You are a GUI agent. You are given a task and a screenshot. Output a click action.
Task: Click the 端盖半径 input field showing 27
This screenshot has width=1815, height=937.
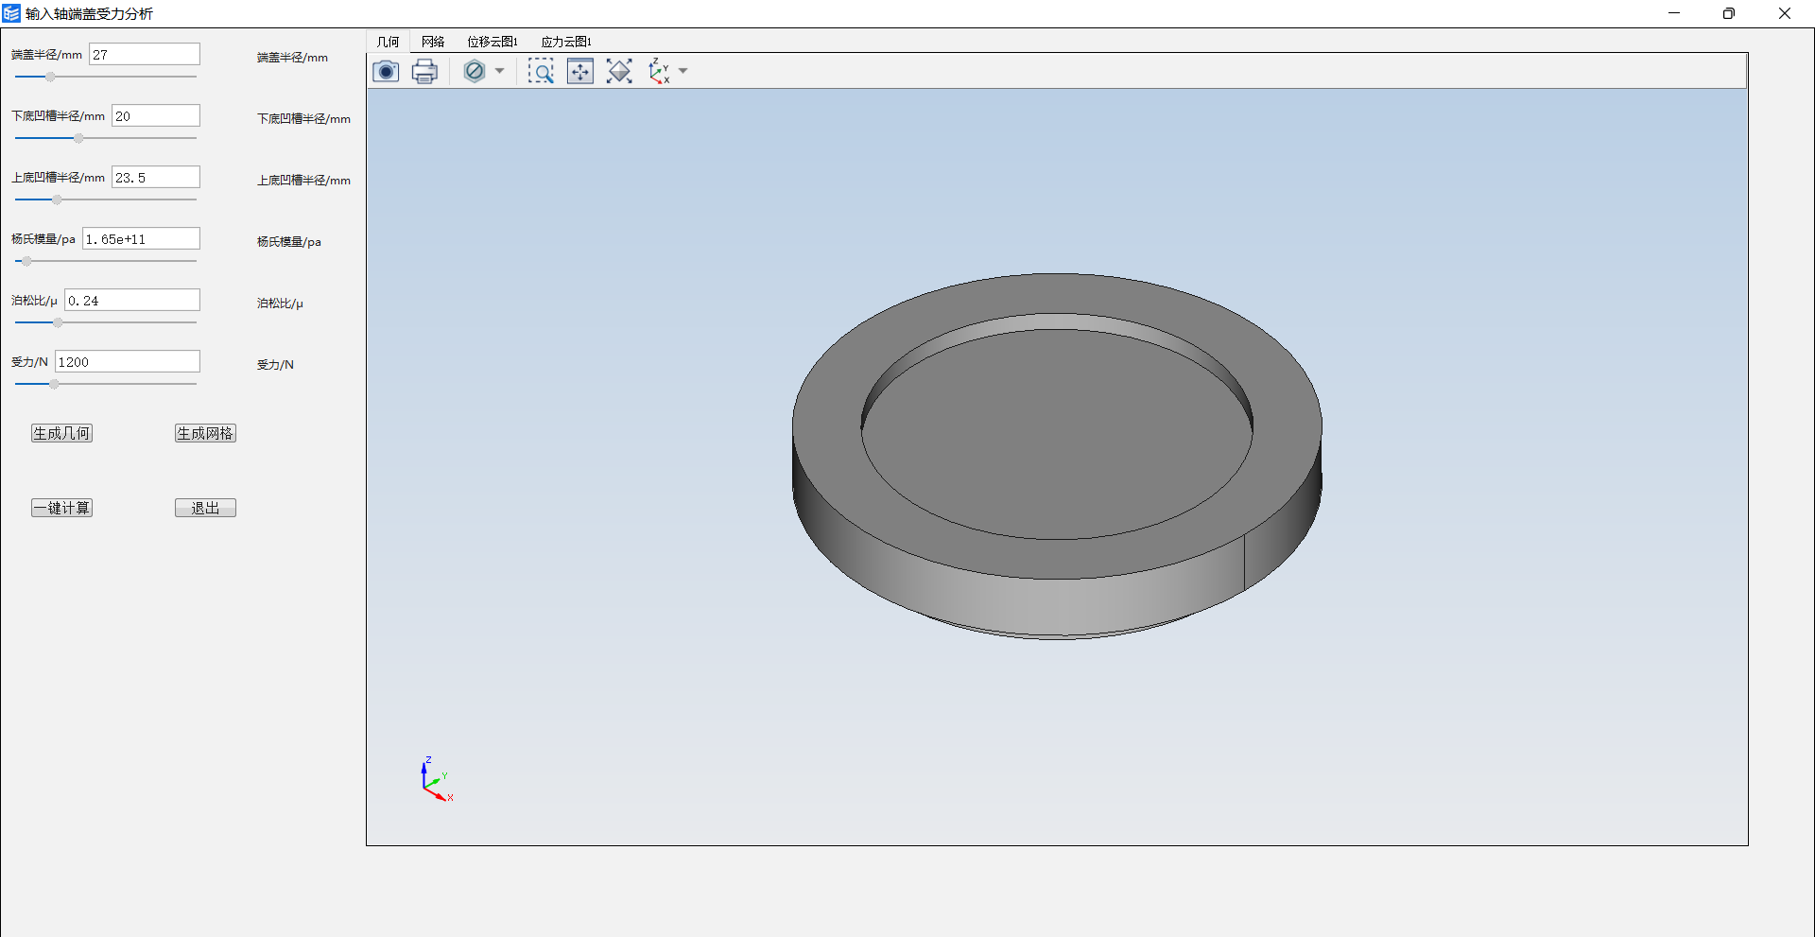click(145, 54)
